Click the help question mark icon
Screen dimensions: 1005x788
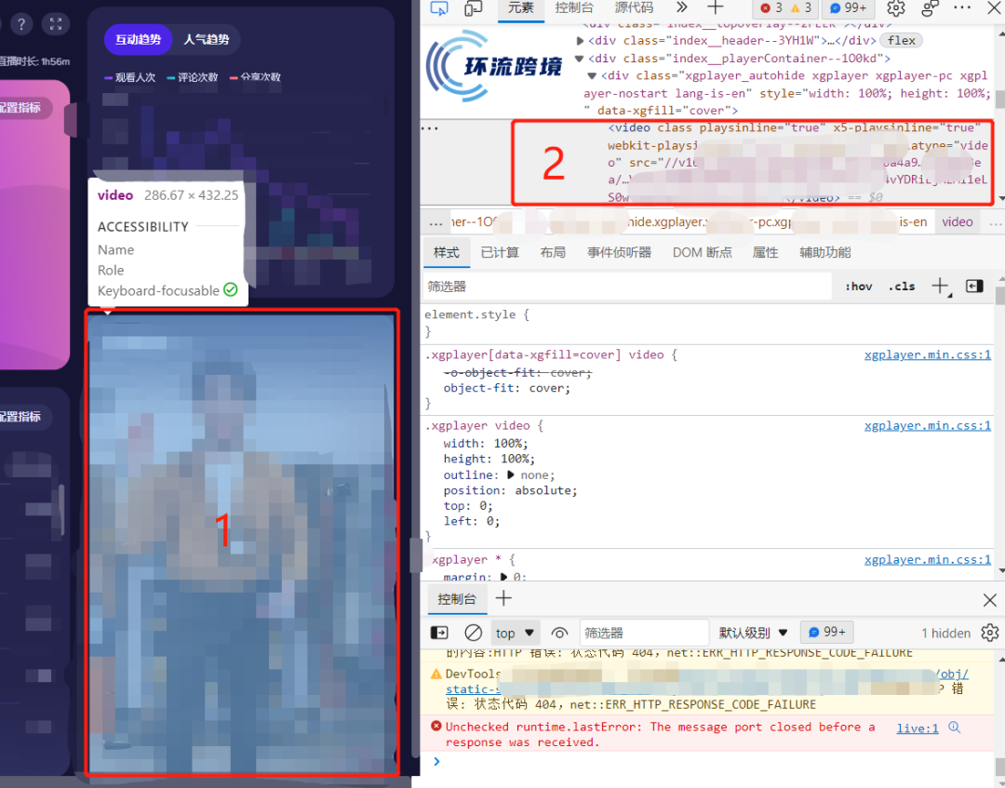(20, 24)
